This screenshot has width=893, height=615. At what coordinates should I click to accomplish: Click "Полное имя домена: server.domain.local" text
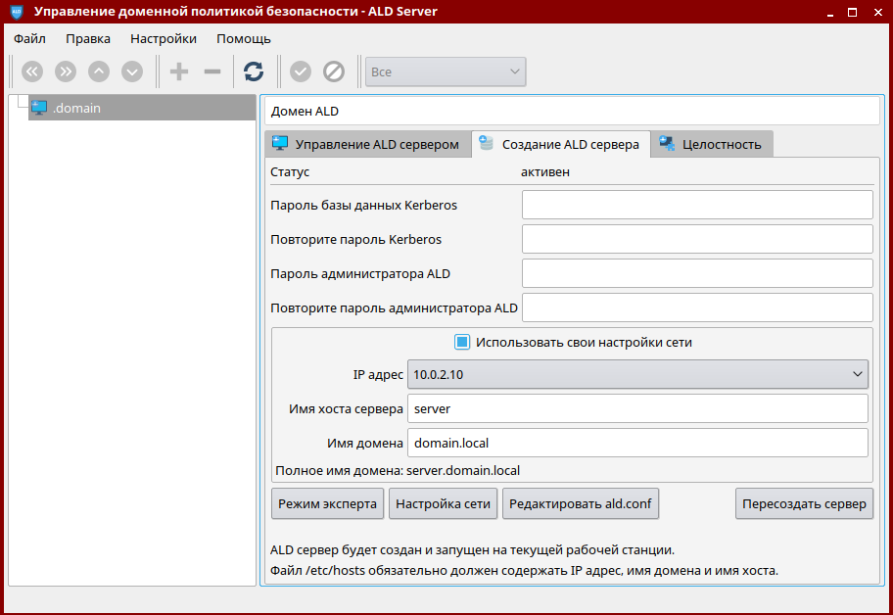click(x=398, y=471)
